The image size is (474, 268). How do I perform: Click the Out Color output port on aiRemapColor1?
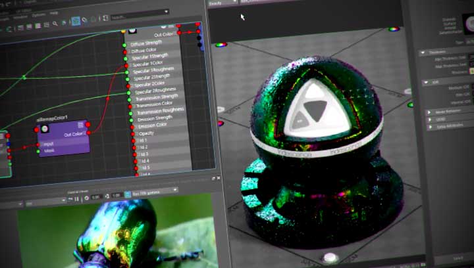click(x=88, y=133)
